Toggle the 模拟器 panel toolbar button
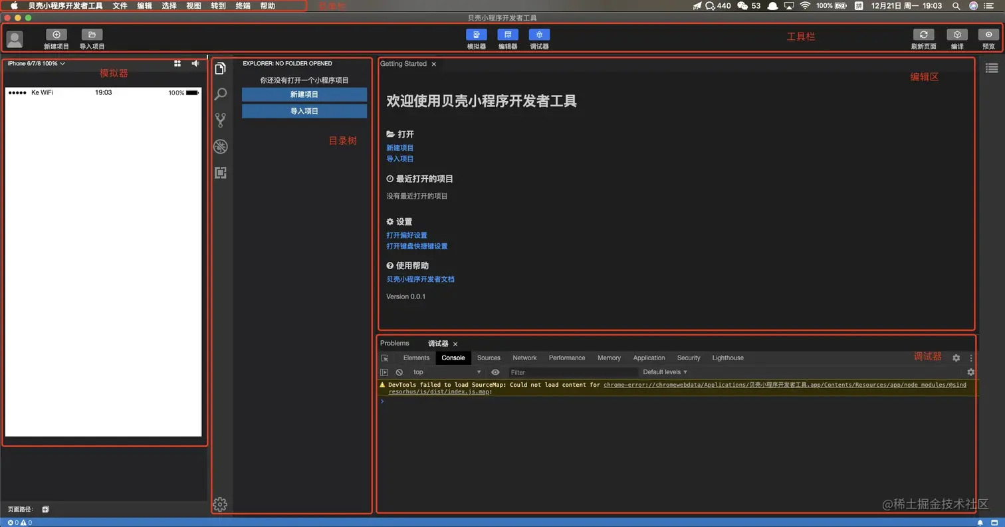This screenshot has height=527, width=1005. click(x=476, y=35)
